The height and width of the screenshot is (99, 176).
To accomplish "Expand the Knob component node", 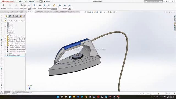I will [x=5, y=43].
